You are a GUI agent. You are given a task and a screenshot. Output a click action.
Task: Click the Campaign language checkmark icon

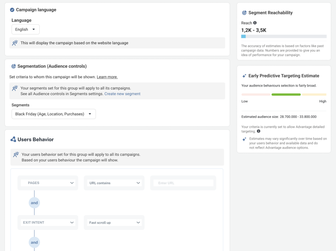tap(12, 10)
